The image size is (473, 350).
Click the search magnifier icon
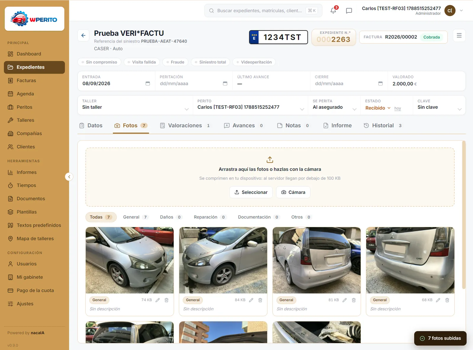tap(211, 11)
